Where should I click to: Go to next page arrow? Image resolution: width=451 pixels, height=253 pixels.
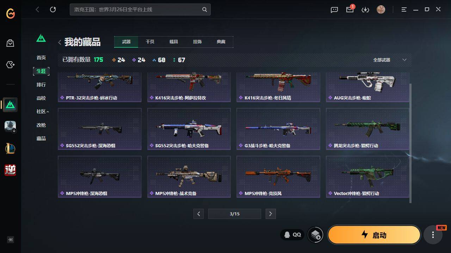click(271, 214)
